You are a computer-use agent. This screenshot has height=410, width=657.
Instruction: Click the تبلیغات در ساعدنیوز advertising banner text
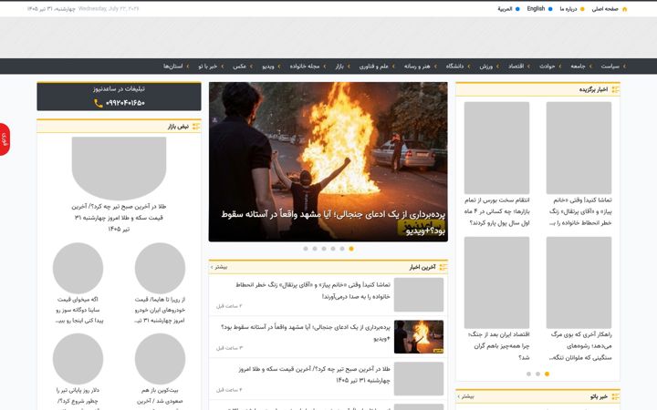[x=119, y=88]
